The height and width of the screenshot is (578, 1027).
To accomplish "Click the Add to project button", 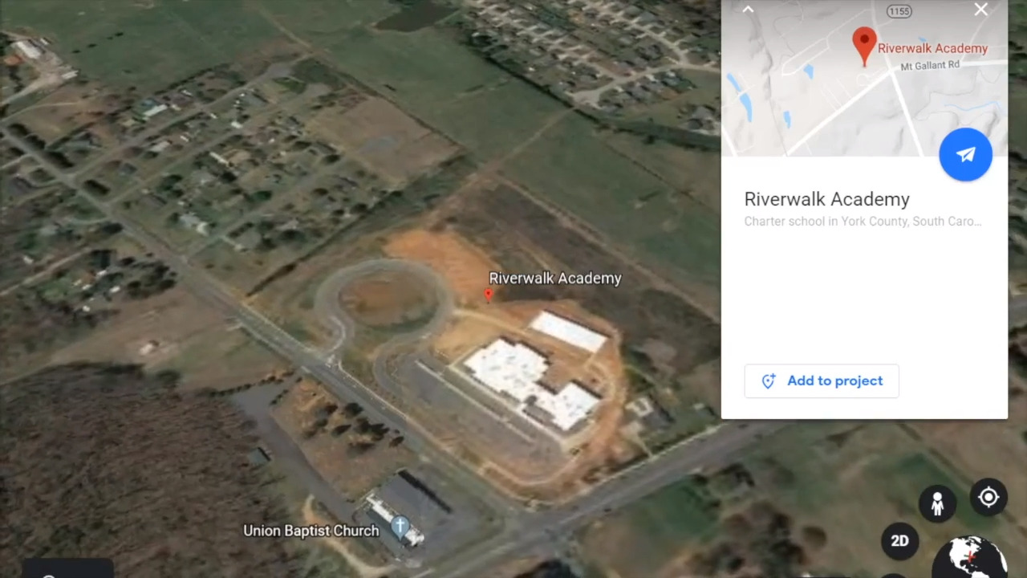I will click(x=822, y=381).
